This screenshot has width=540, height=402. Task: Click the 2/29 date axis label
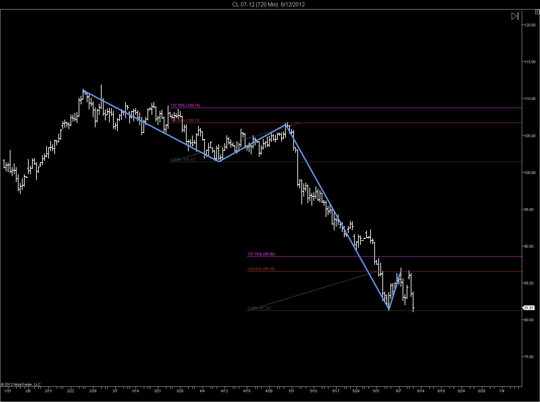[x=92, y=391]
